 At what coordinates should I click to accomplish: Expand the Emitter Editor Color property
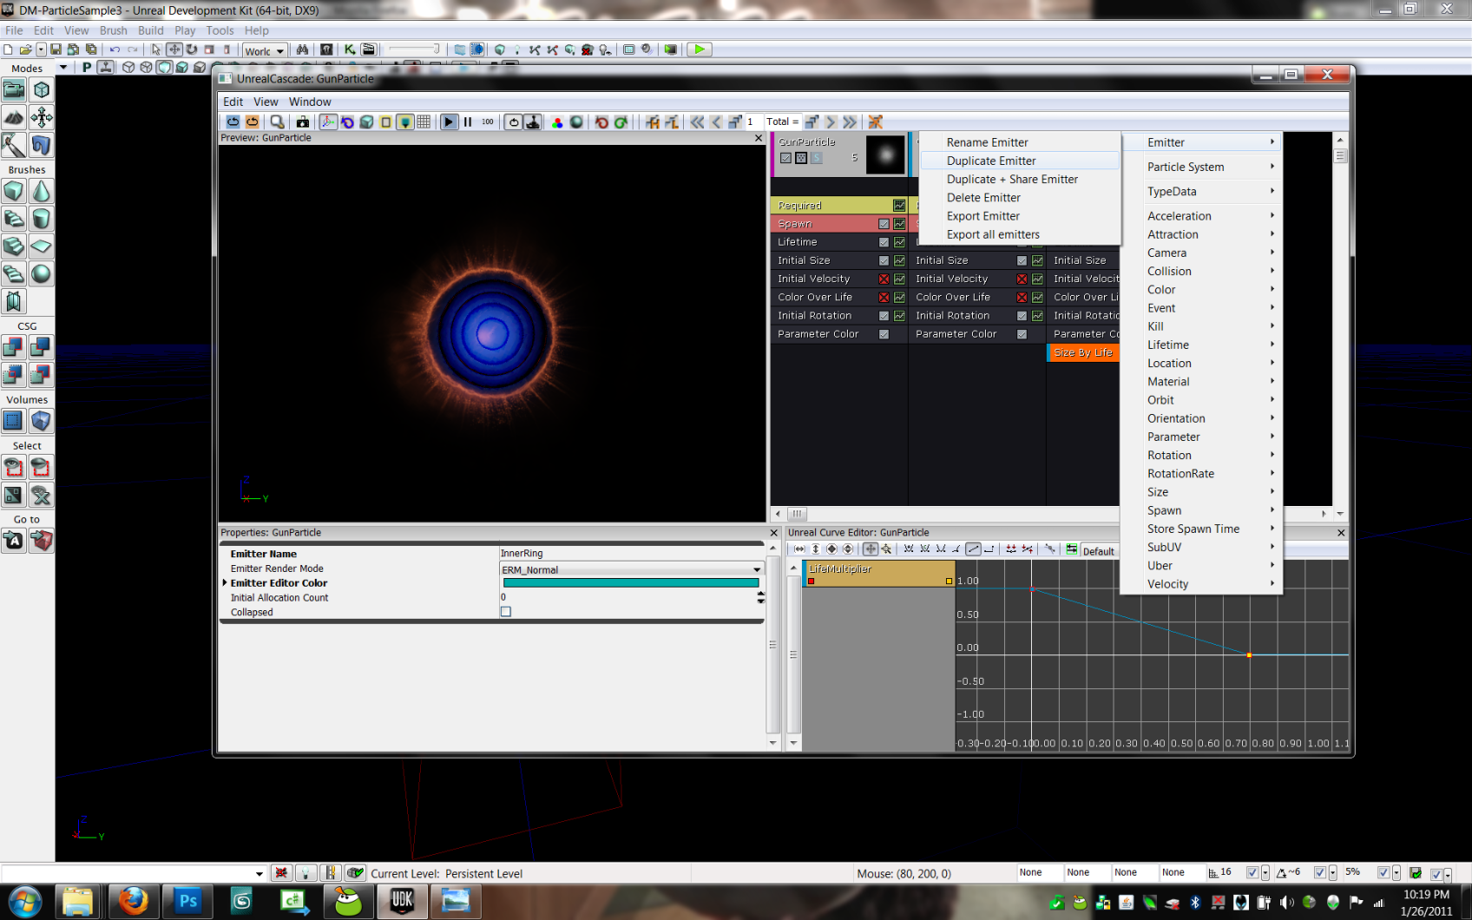(225, 583)
